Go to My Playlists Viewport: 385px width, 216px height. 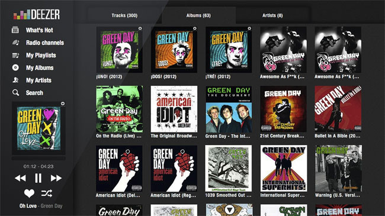tap(41, 55)
